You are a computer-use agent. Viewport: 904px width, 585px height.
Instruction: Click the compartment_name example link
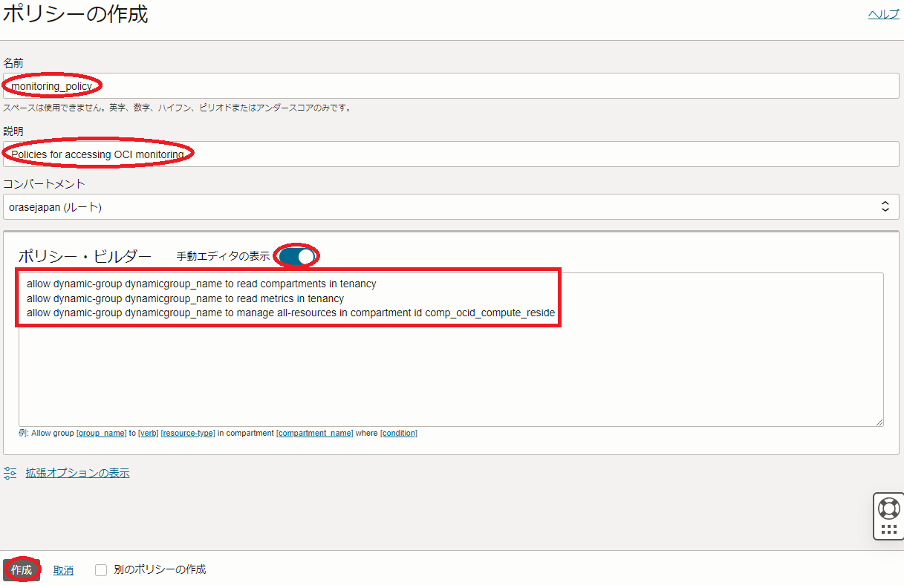(314, 433)
